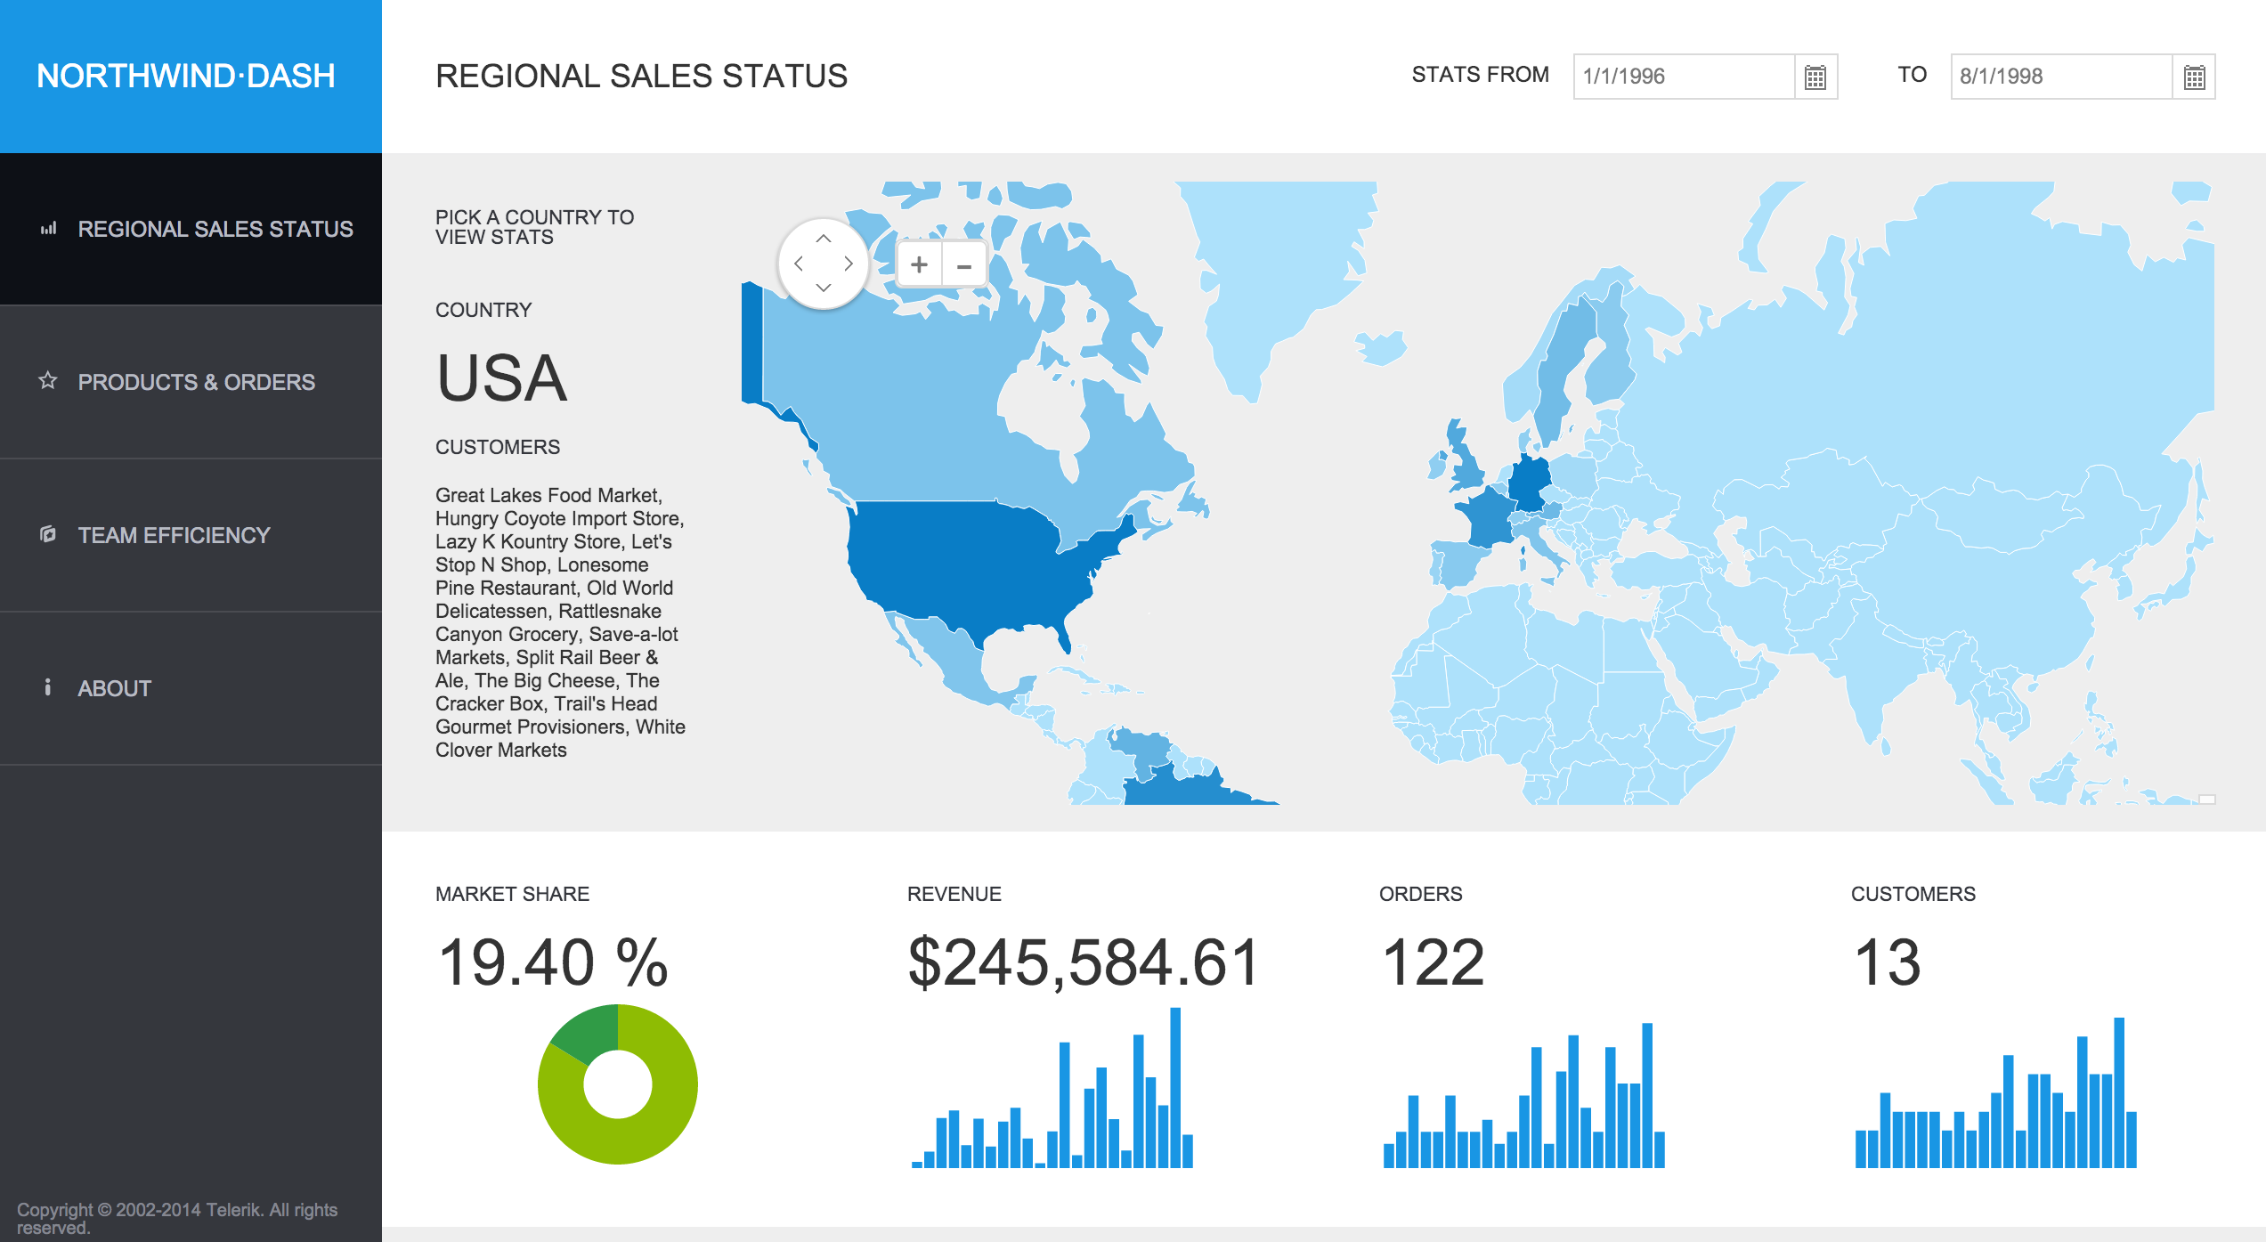Image resolution: width=2266 pixels, height=1242 pixels.
Task: Open the About page
Action: pyautogui.click(x=114, y=688)
